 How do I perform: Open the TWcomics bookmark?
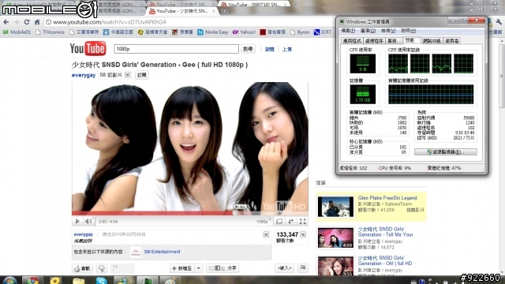(50, 32)
